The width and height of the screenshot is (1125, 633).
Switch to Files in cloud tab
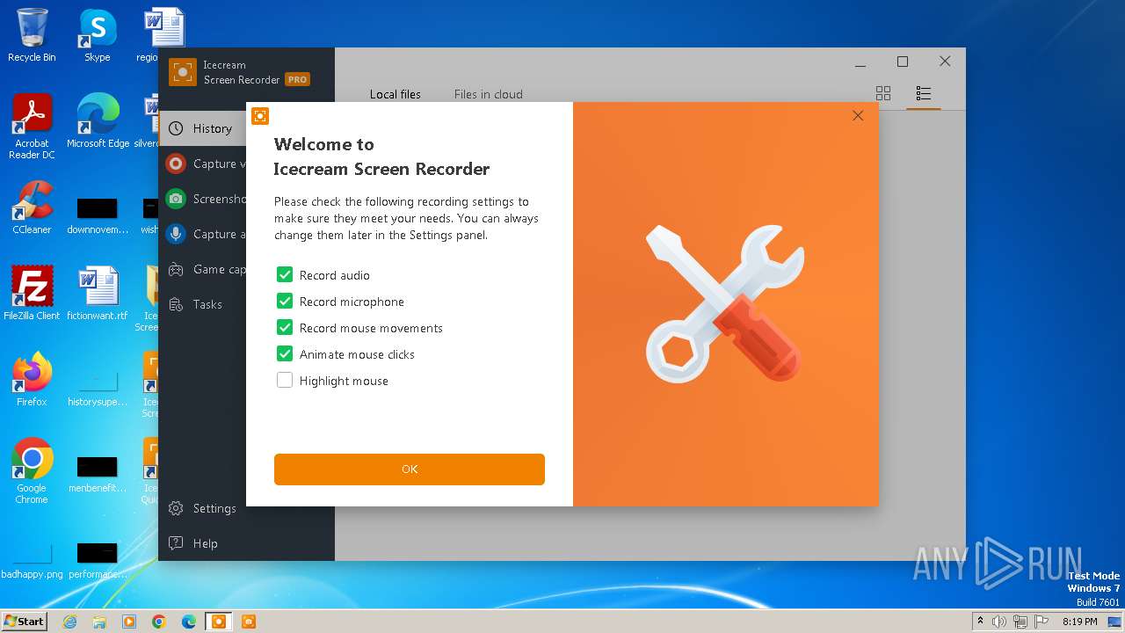[489, 94]
